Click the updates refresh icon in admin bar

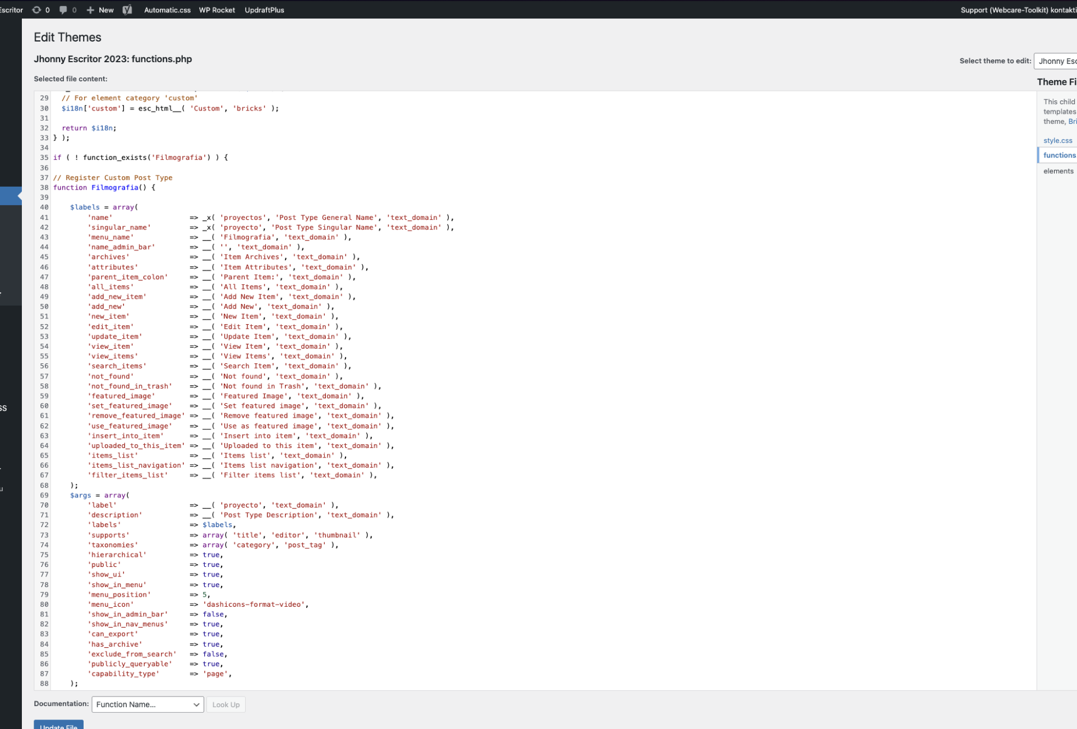[x=37, y=10]
